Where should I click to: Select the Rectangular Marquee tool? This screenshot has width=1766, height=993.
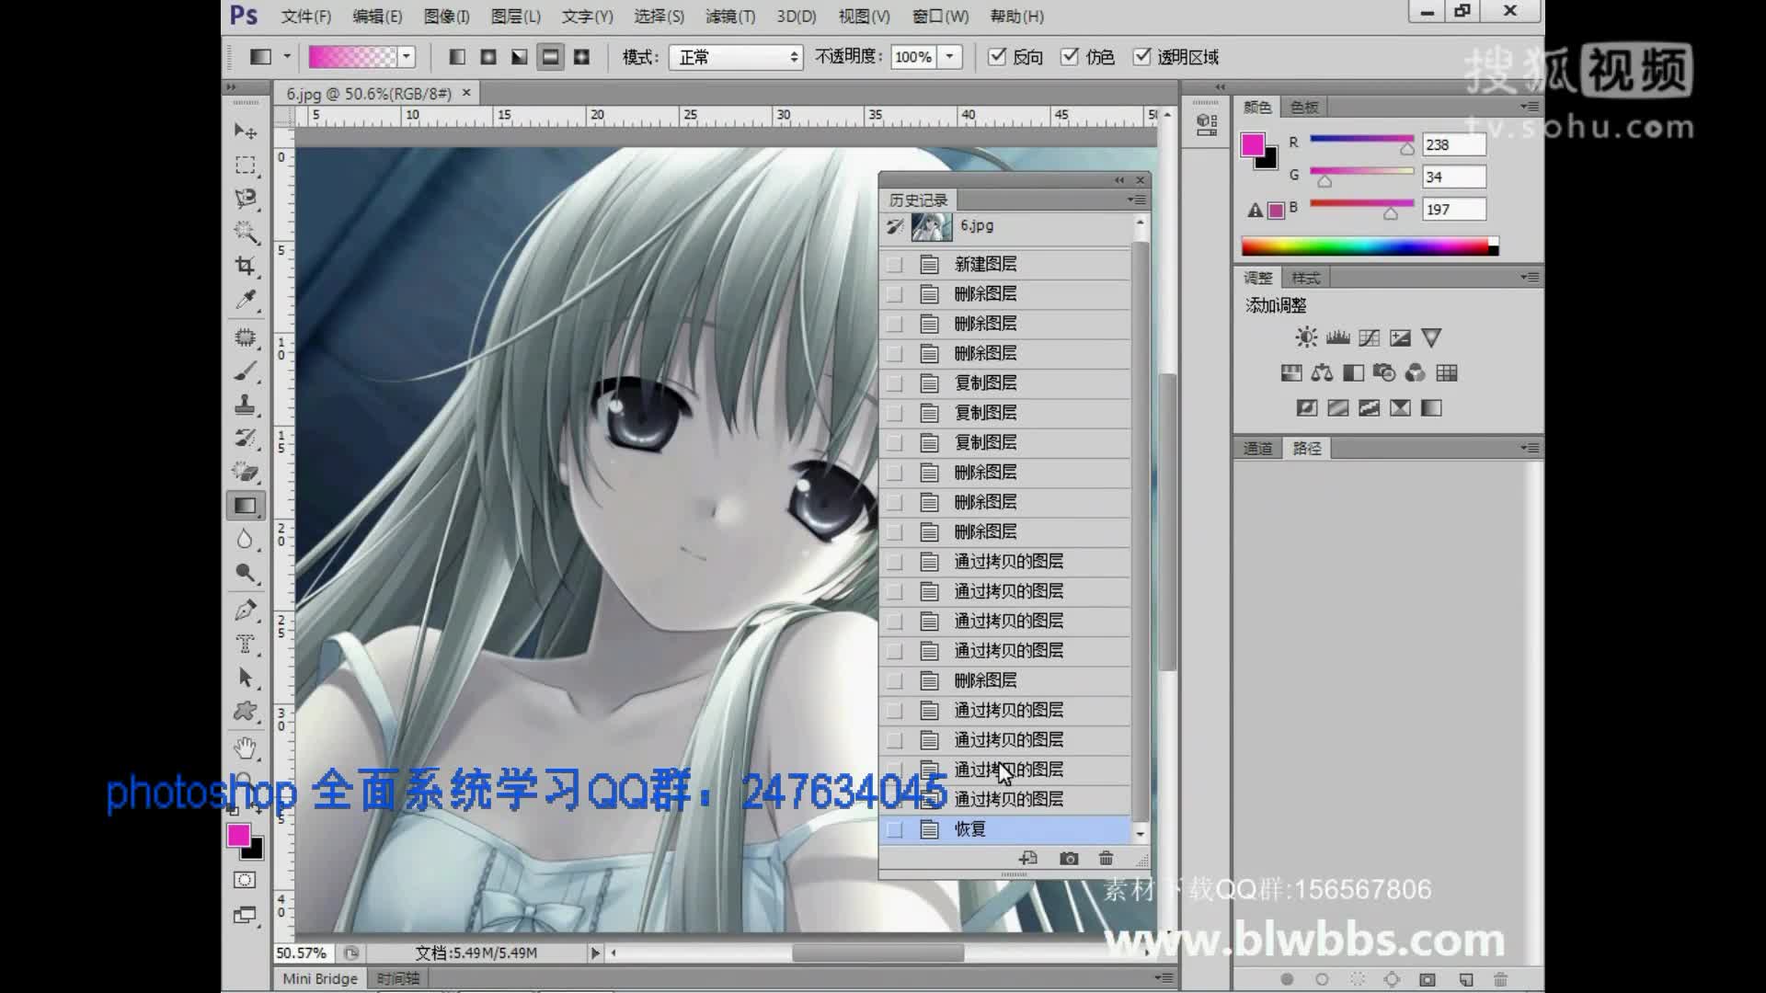245,165
